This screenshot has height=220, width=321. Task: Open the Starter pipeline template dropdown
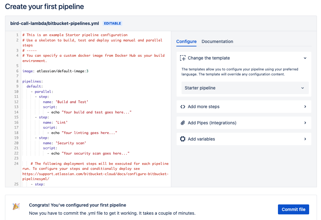tap(245, 88)
